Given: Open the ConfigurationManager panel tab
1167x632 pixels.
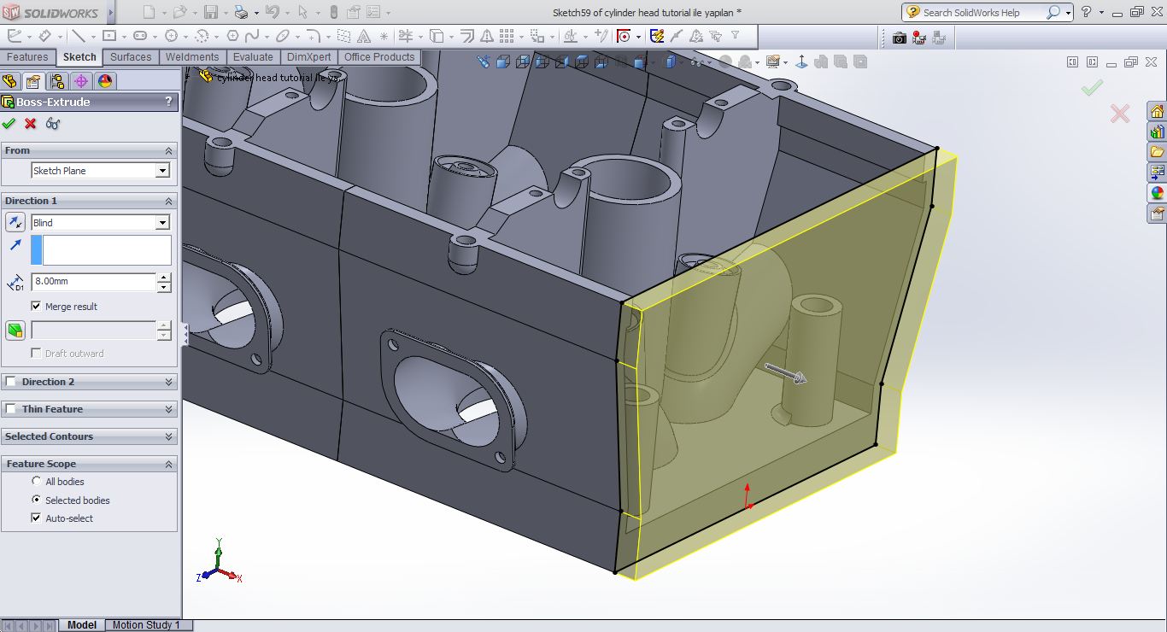Looking at the screenshot, I should (57, 81).
